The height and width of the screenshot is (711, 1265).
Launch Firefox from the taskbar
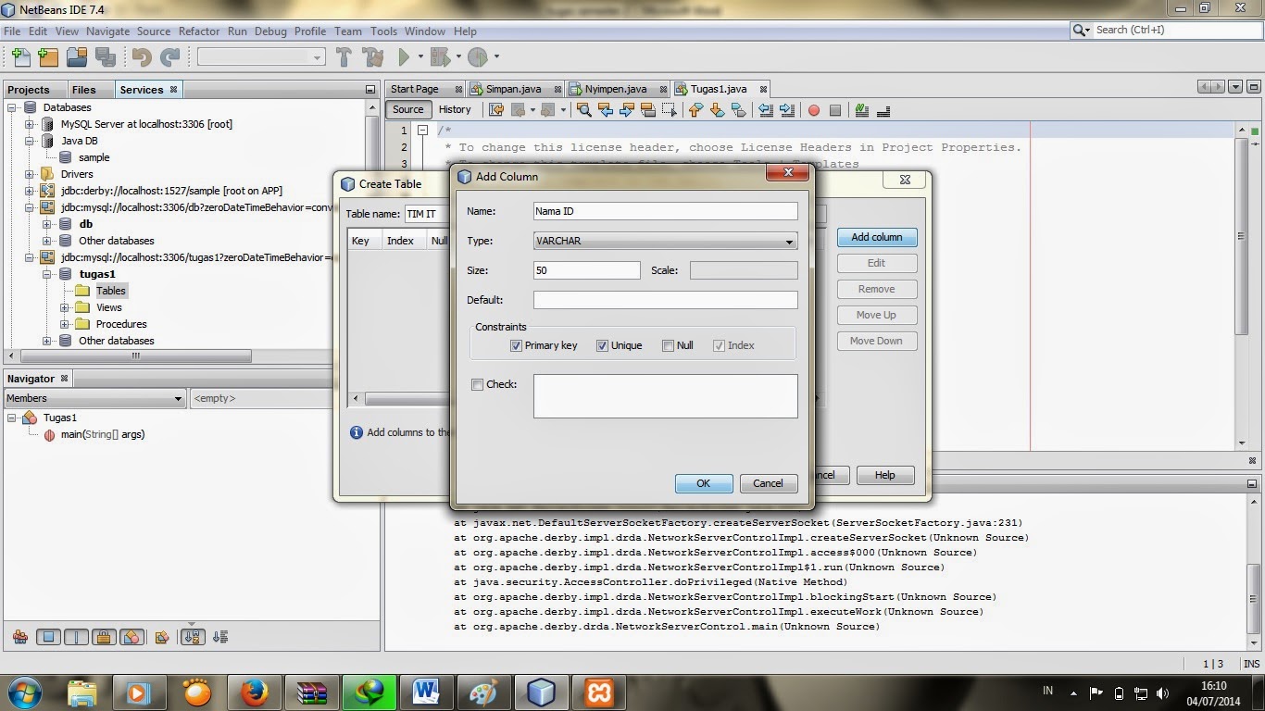click(x=256, y=692)
